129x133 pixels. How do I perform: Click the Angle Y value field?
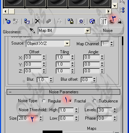92,64
